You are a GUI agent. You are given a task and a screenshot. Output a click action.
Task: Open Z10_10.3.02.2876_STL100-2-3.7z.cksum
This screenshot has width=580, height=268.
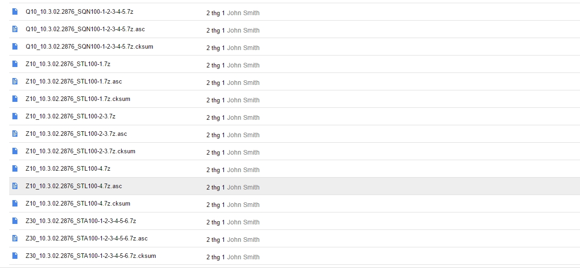pyautogui.click(x=80, y=151)
